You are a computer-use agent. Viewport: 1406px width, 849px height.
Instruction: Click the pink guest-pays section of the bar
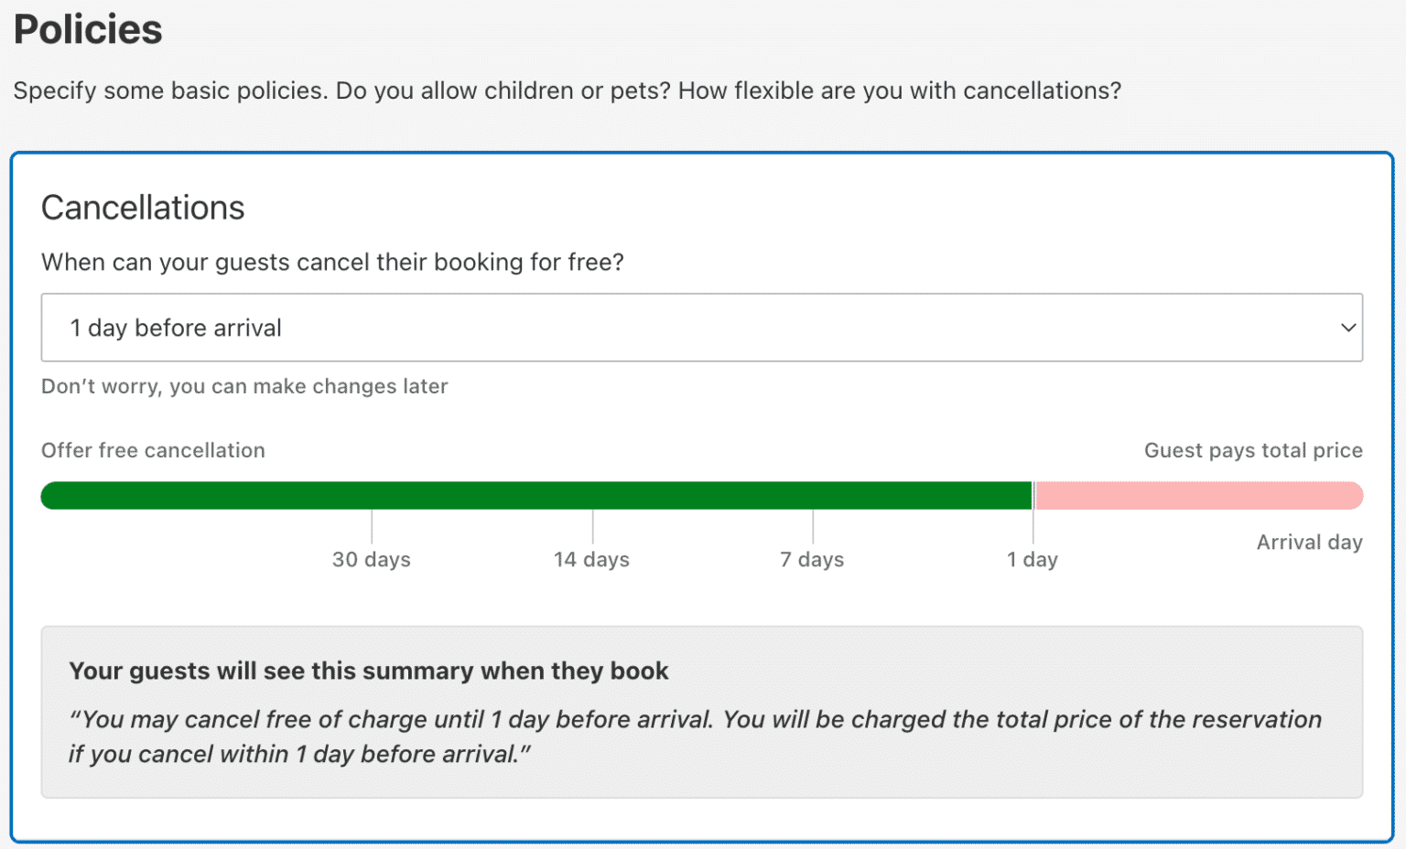1198,496
